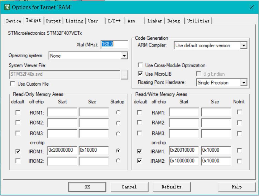Uncheck the IROM1 default checkbox

coord(18,151)
